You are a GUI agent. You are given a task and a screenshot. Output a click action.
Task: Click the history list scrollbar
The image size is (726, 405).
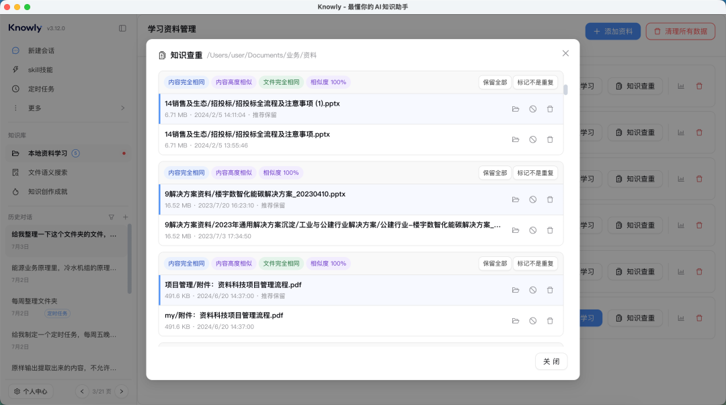(130, 258)
